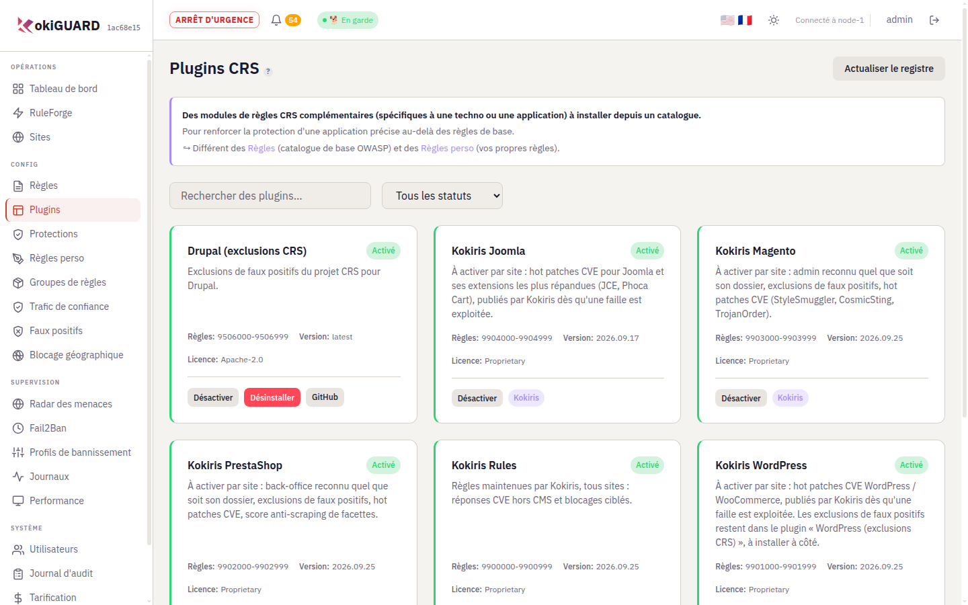Click the Kokiris tag on Magento card
Image resolution: width=968 pixels, height=605 pixels.
(790, 398)
